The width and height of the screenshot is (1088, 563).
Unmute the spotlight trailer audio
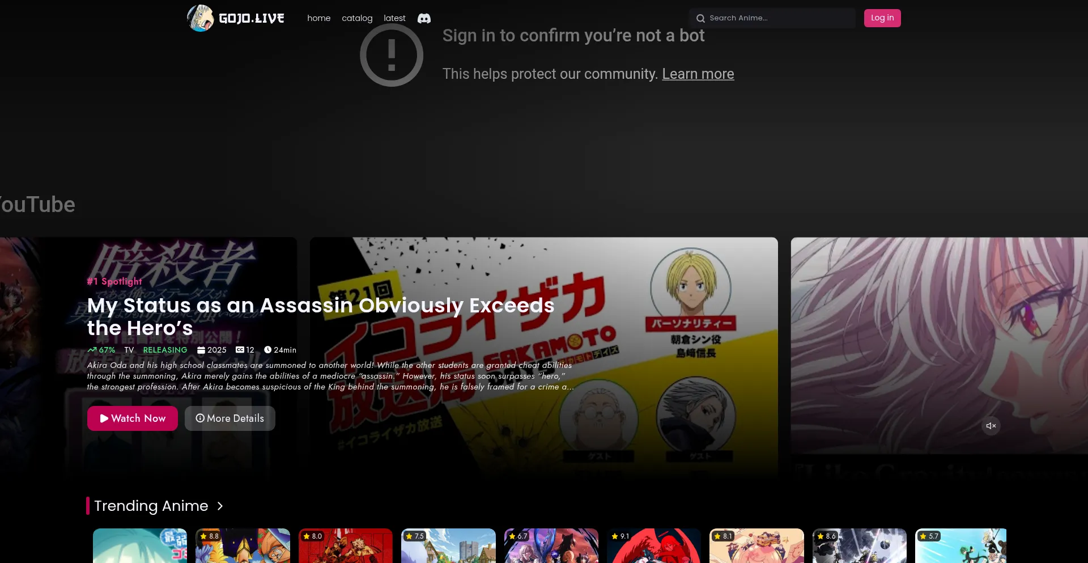coord(991,426)
